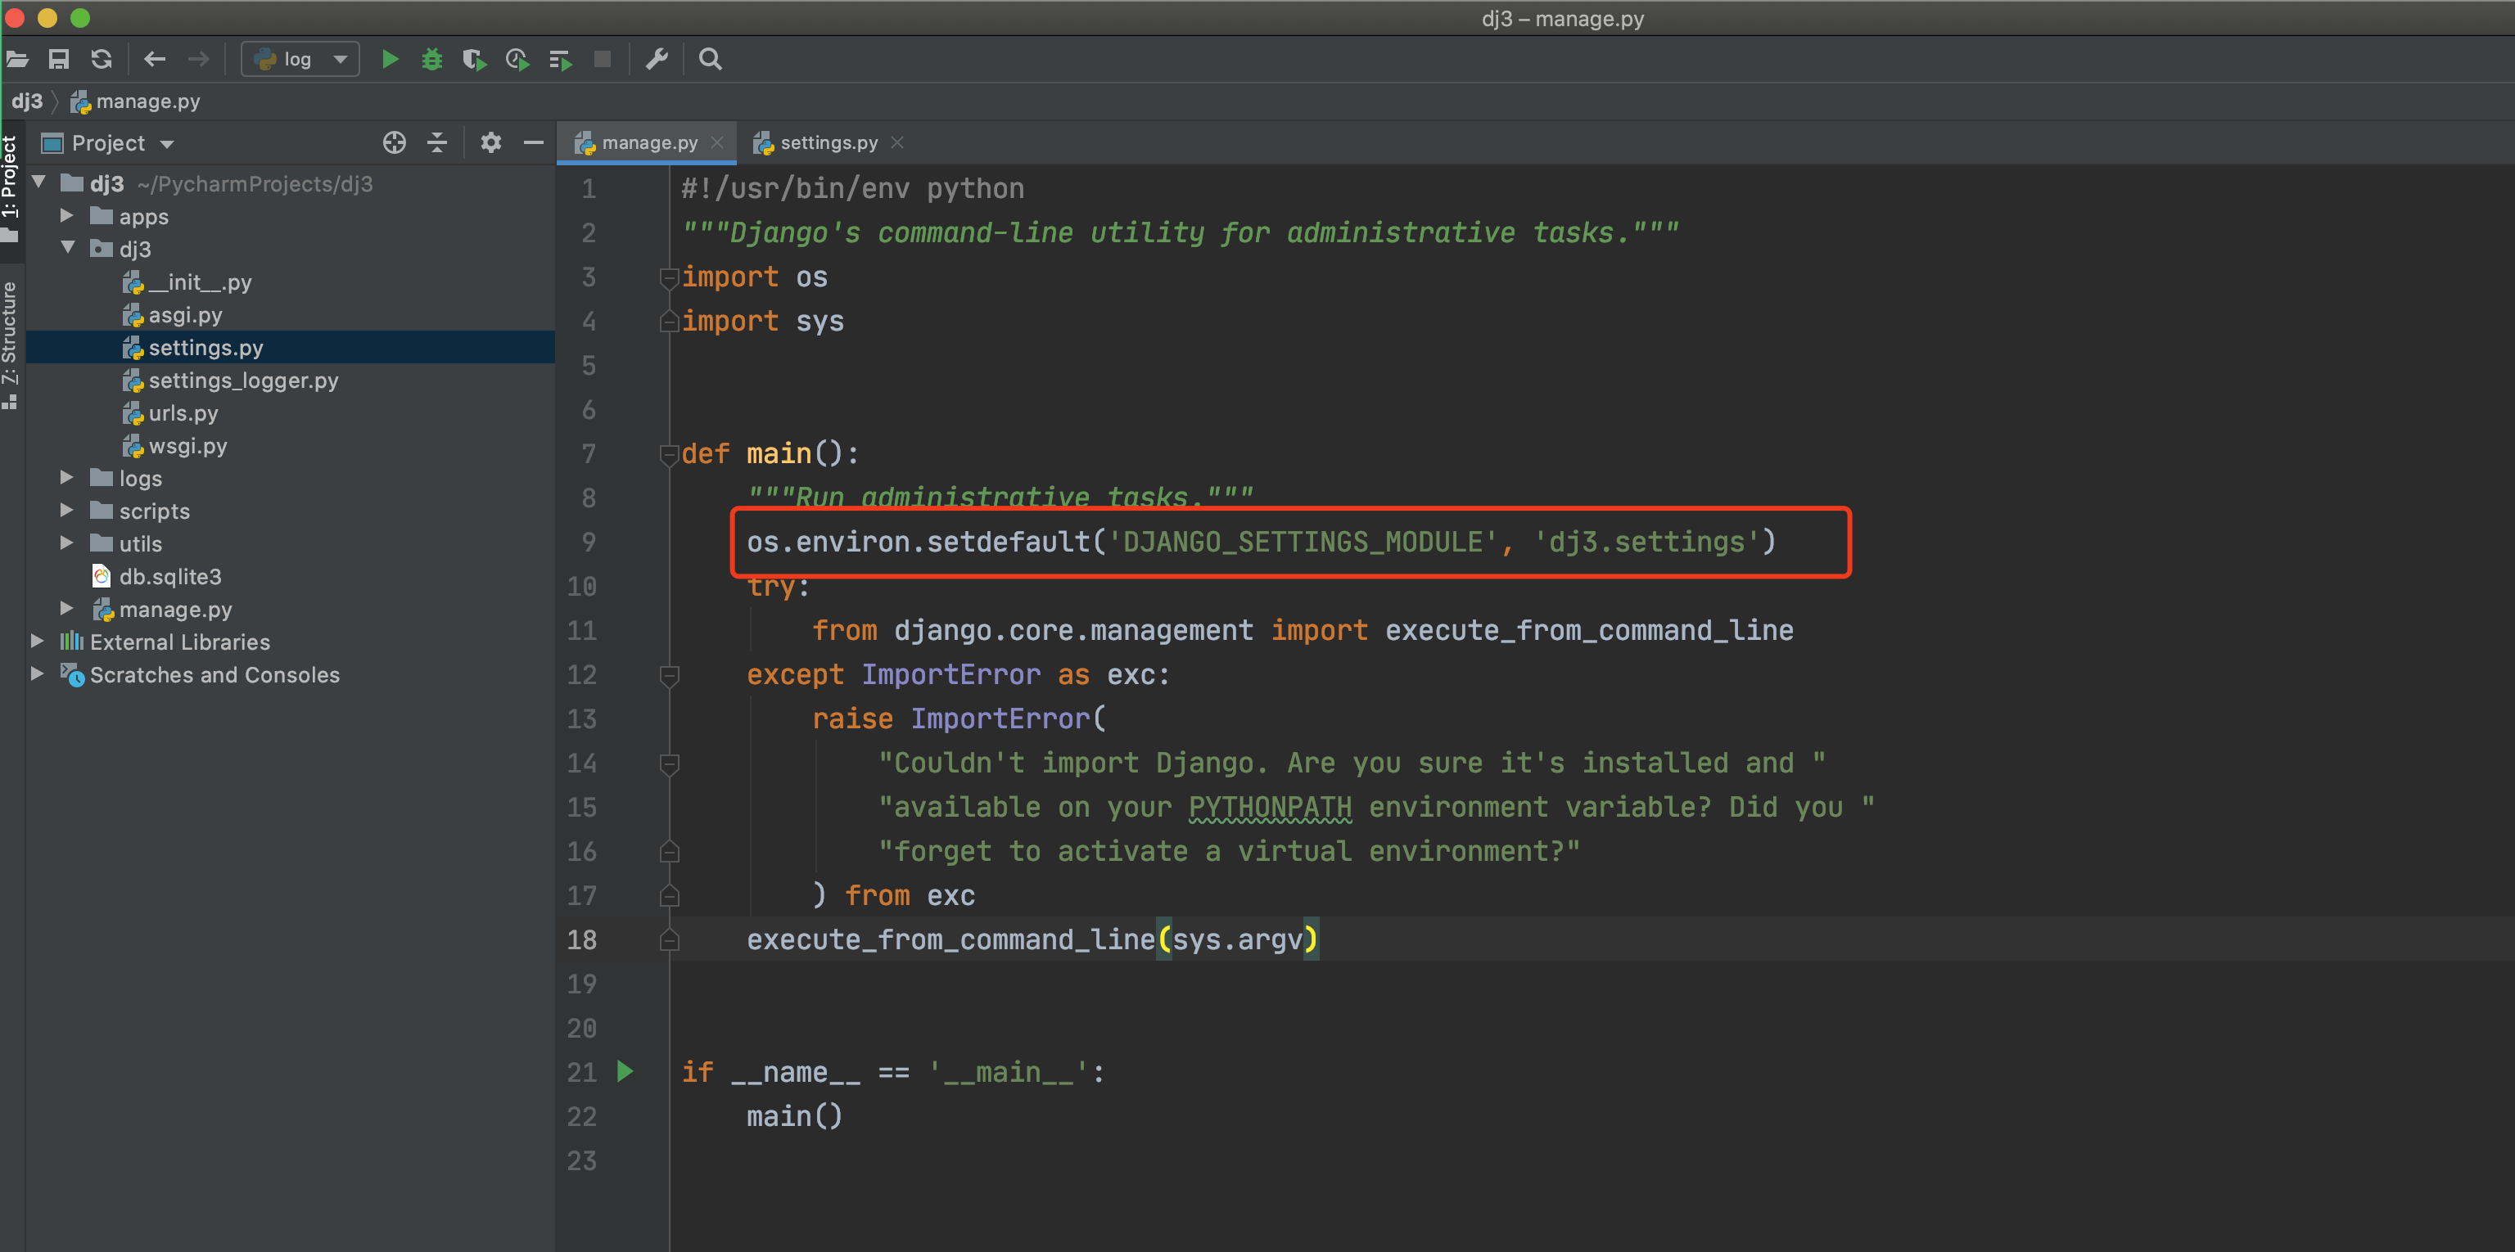Close the manage.py tab
This screenshot has height=1252, width=2515.
point(718,142)
